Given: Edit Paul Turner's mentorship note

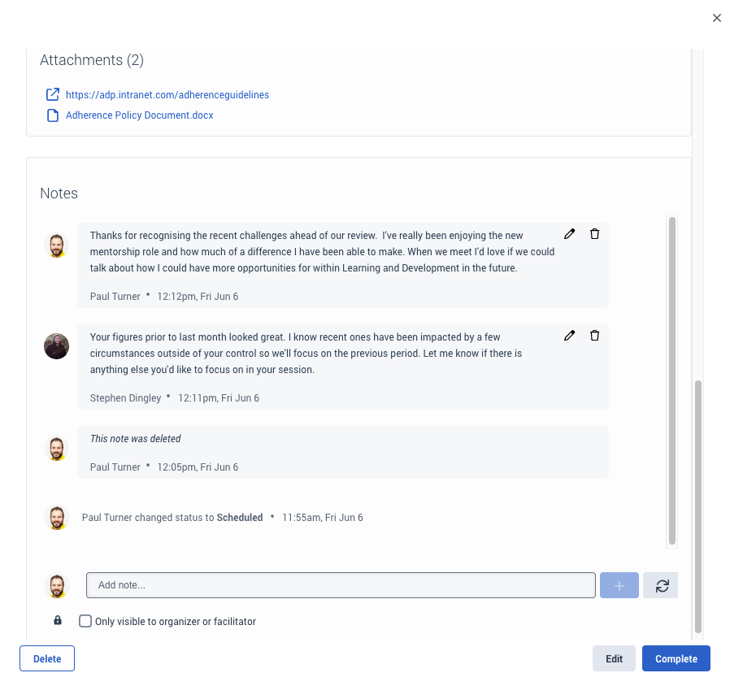Looking at the screenshot, I should tap(570, 234).
